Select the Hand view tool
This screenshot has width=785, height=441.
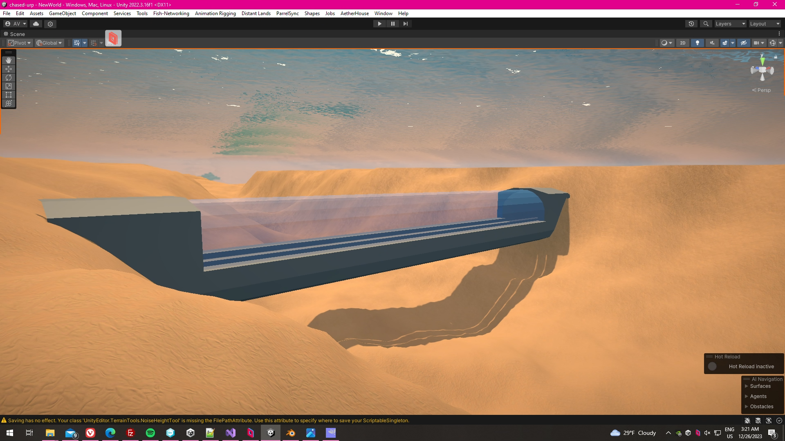9,60
